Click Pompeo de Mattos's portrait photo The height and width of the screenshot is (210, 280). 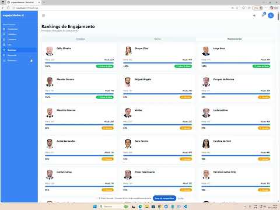(206, 82)
